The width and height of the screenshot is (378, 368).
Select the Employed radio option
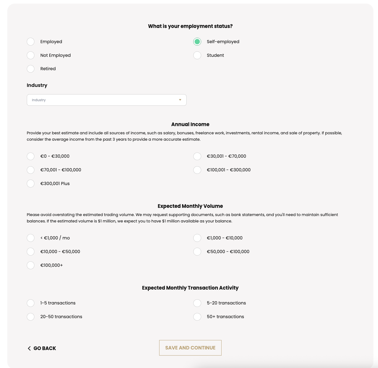(31, 42)
